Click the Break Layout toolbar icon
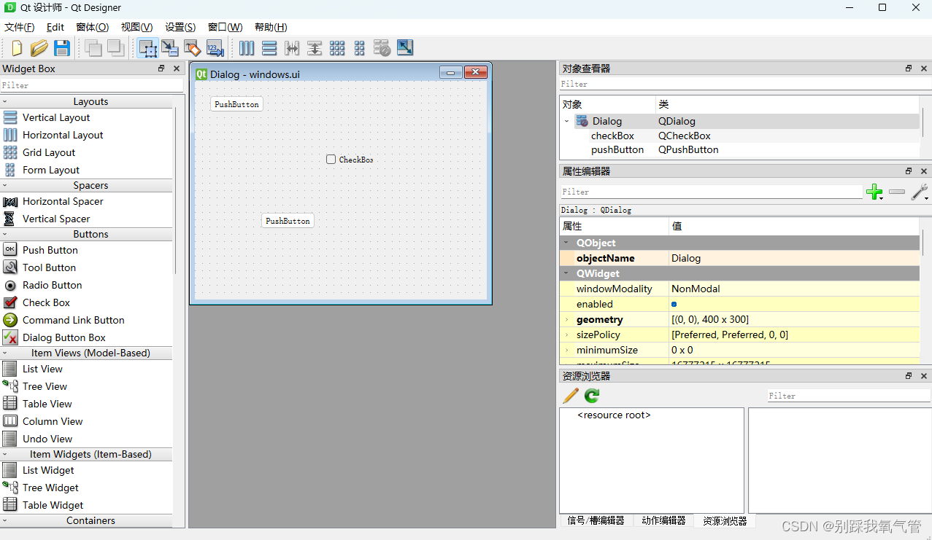Viewport: 932px width, 540px height. pyautogui.click(x=382, y=48)
